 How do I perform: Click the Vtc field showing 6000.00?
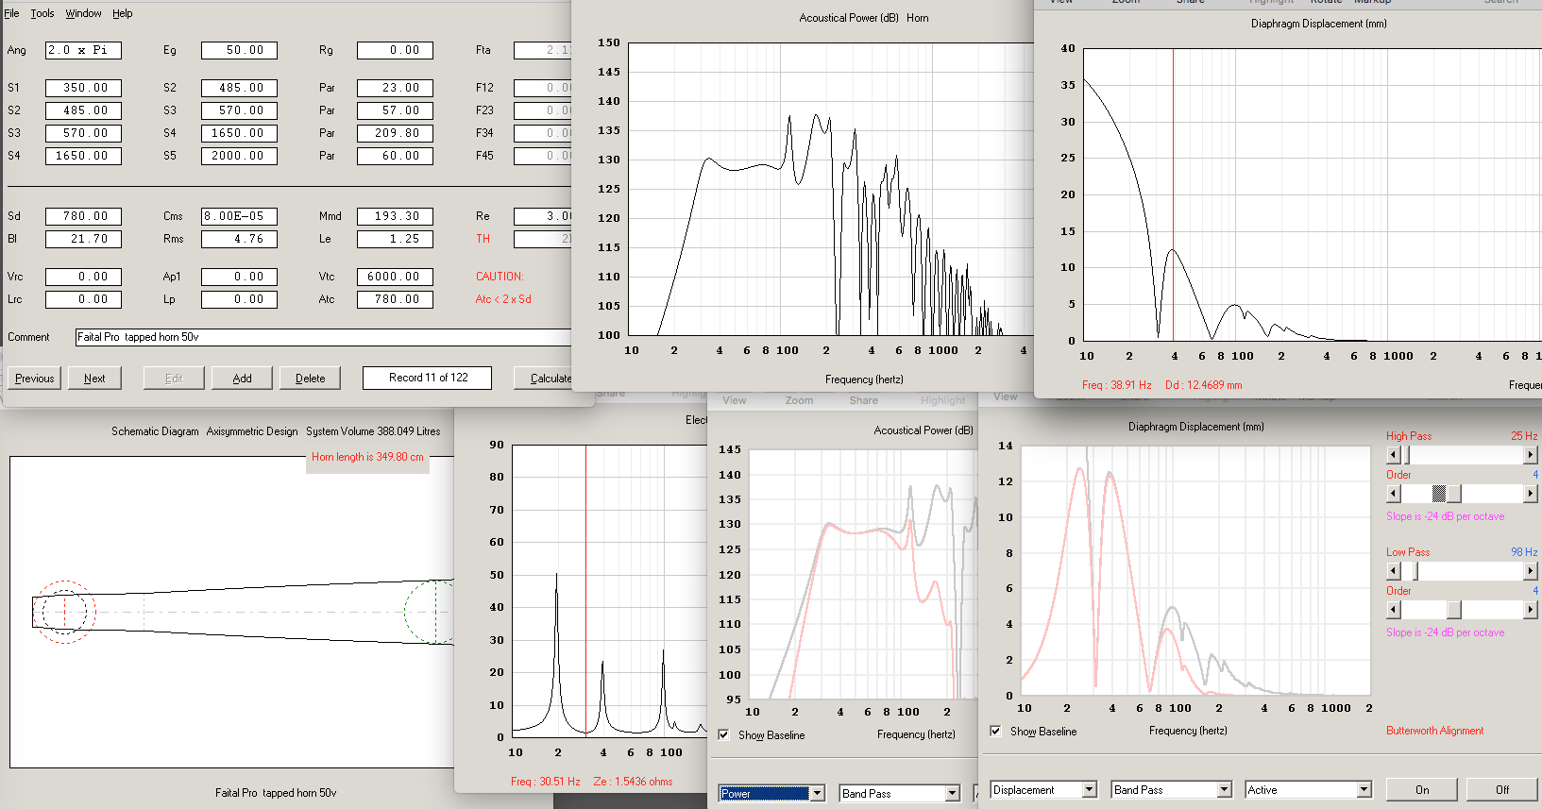(395, 277)
